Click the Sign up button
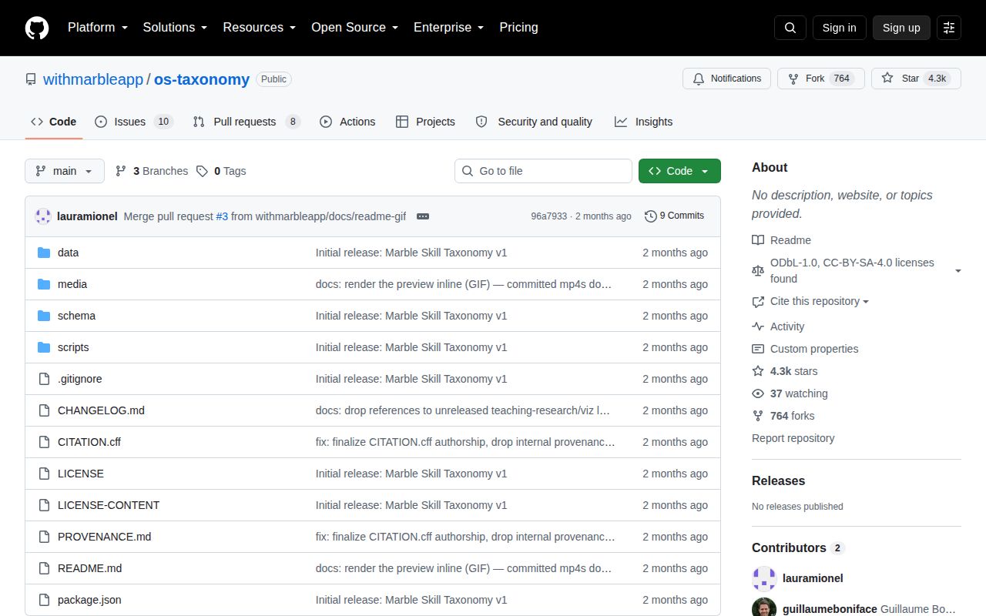Viewport: 986px width, 616px height. click(901, 28)
